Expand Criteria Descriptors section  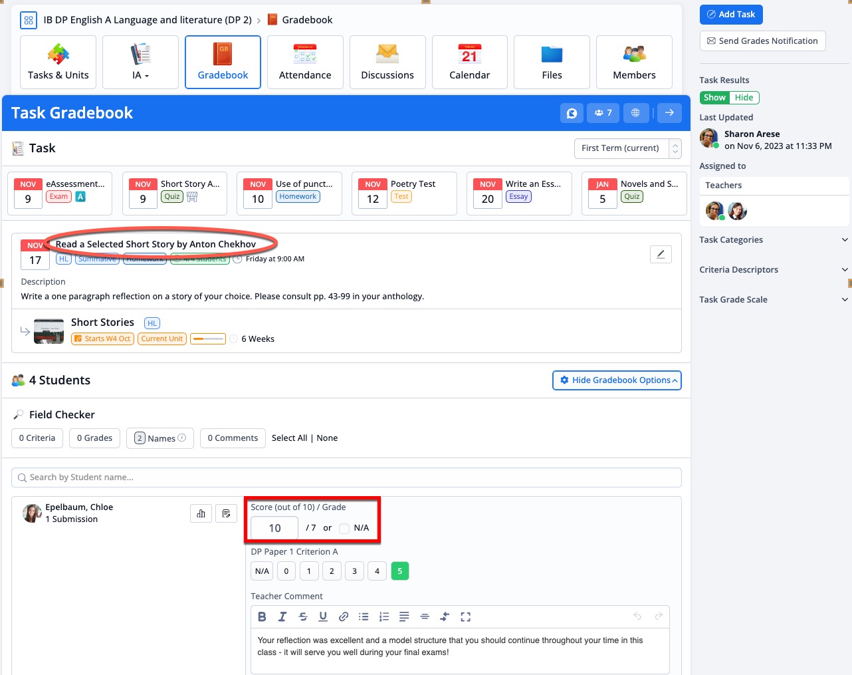click(774, 270)
